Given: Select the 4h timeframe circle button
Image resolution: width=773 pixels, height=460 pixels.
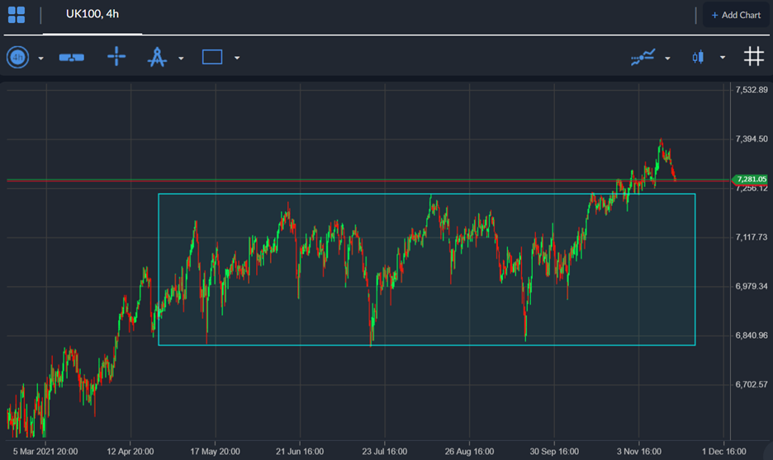Looking at the screenshot, I should coord(17,58).
